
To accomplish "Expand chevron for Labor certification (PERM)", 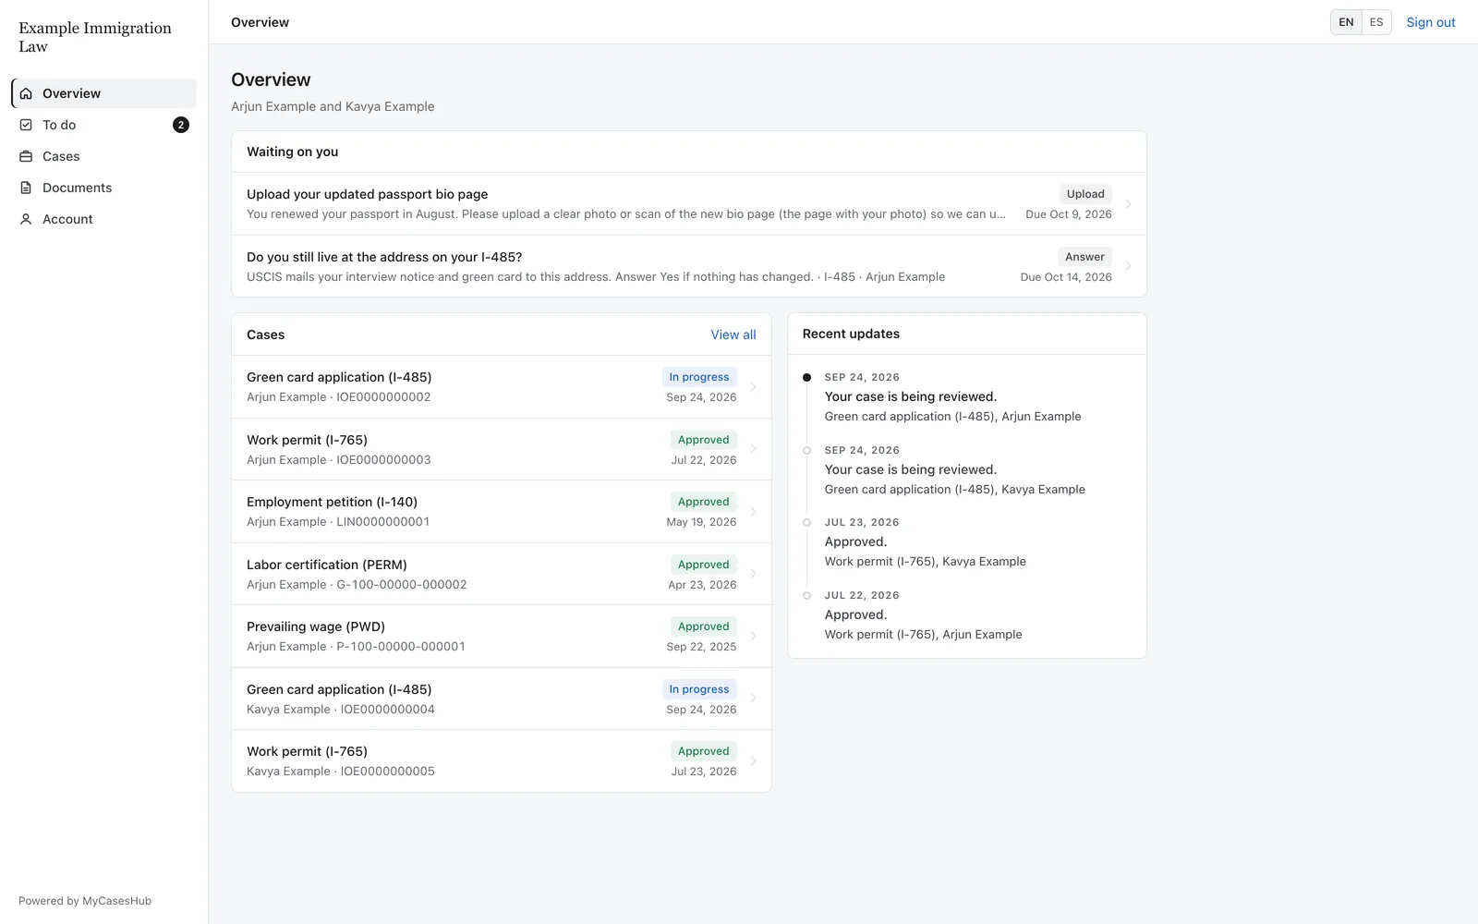I will pos(753,574).
